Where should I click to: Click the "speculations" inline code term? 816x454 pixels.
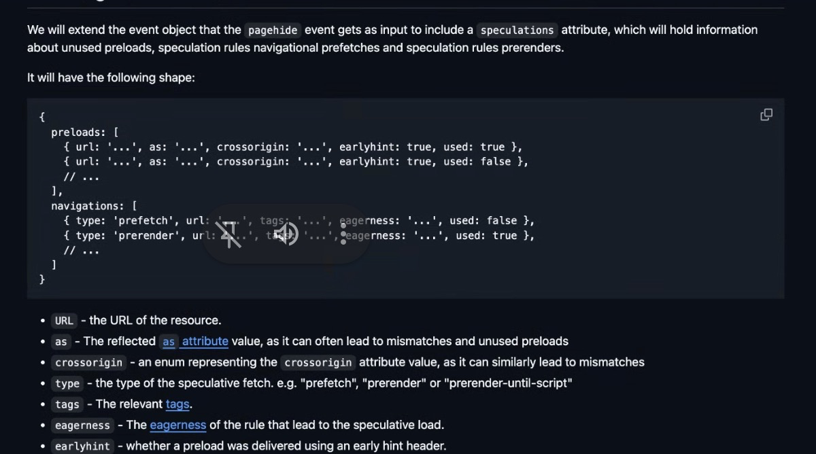tap(517, 30)
